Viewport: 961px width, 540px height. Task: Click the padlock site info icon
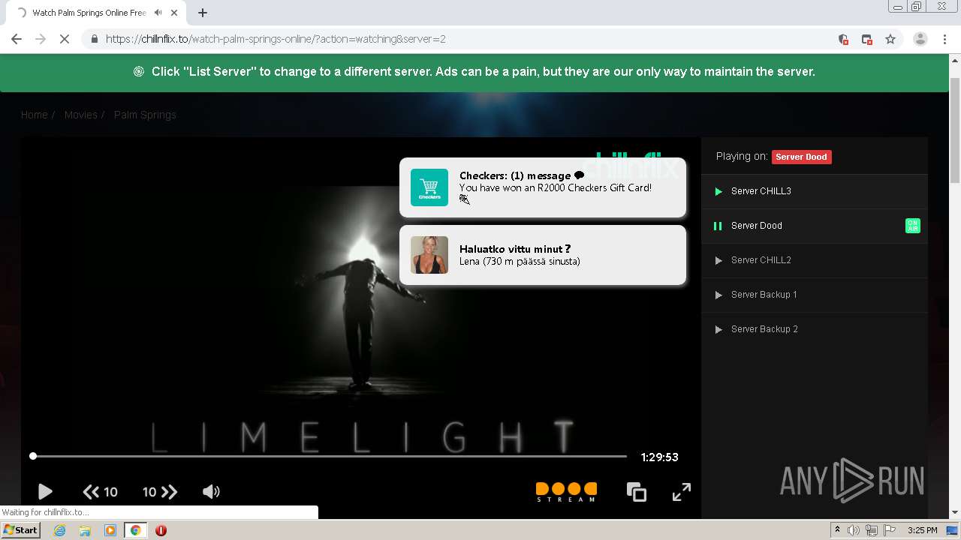95,39
